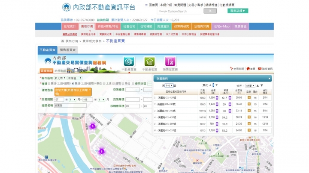Click the first 交易總價 input field
The image size is (309, 173).
(x=133, y=90)
